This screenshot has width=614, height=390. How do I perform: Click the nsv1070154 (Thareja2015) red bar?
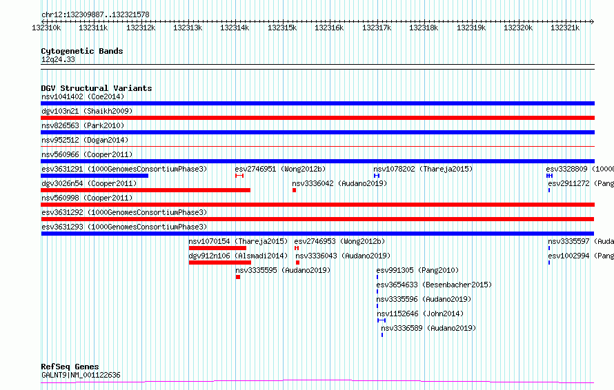(217, 248)
